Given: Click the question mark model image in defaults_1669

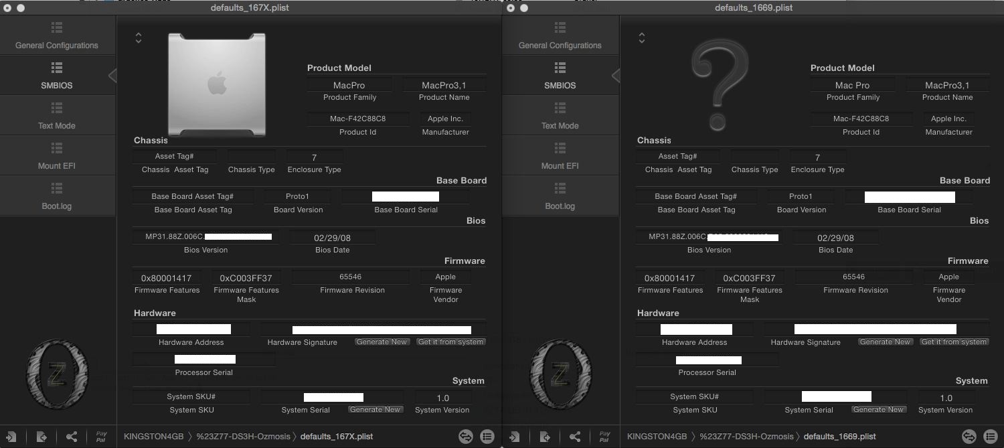Looking at the screenshot, I should coord(720,84).
